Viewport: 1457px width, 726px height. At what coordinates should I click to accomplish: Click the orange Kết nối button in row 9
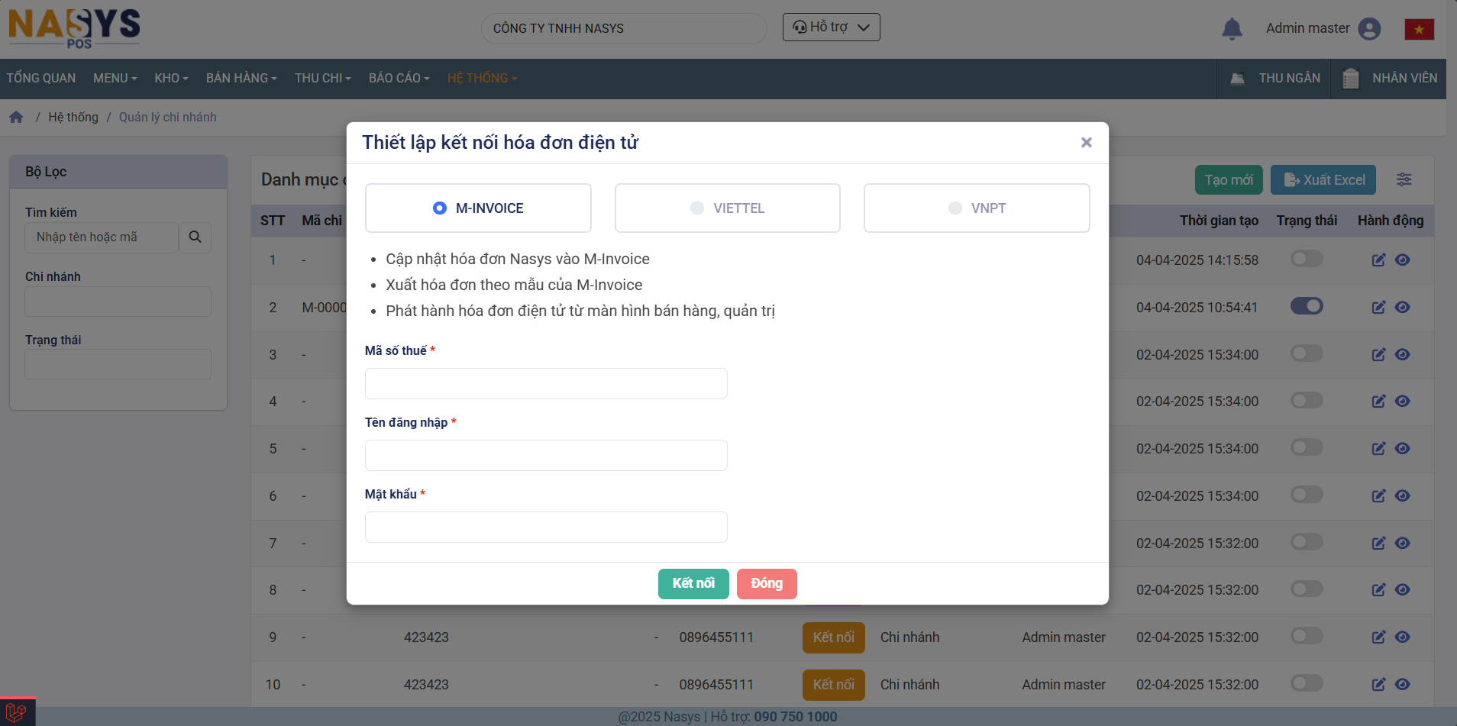coord(833,637)
